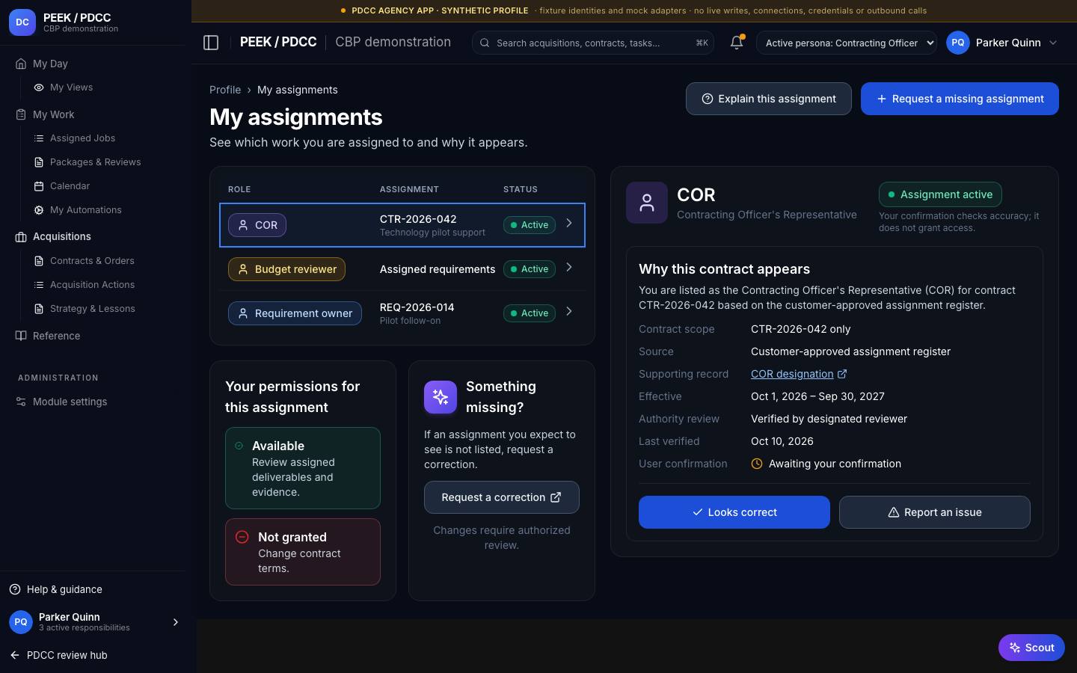Expand the Parker Quinn account menu chevron
Viewport: 1077px width, 673px height.
tap(1053, 43)
